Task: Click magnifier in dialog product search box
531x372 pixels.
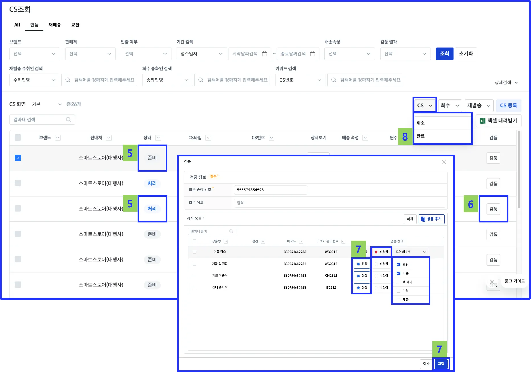Action: [x=231, y=231]
